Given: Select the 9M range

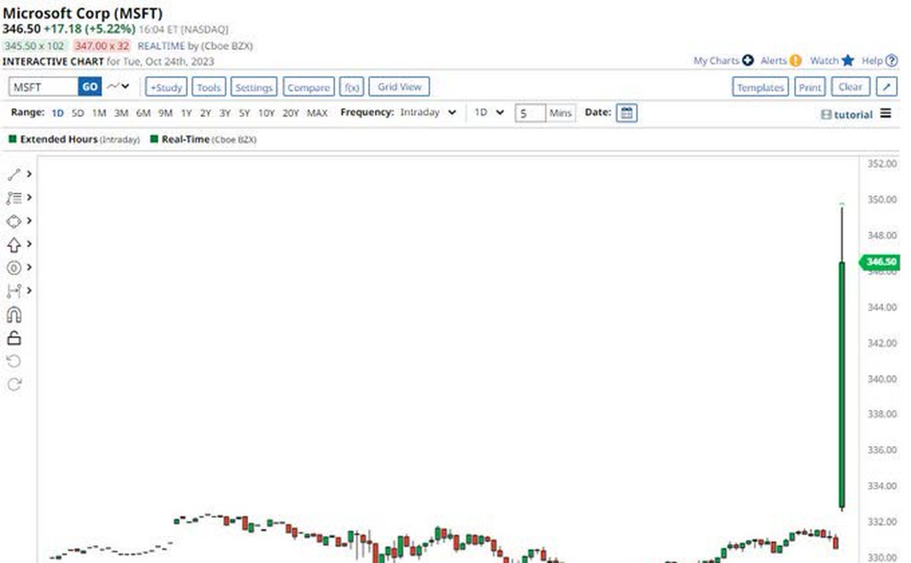Looking at the screenshot, I should click(x=165, y=113).
